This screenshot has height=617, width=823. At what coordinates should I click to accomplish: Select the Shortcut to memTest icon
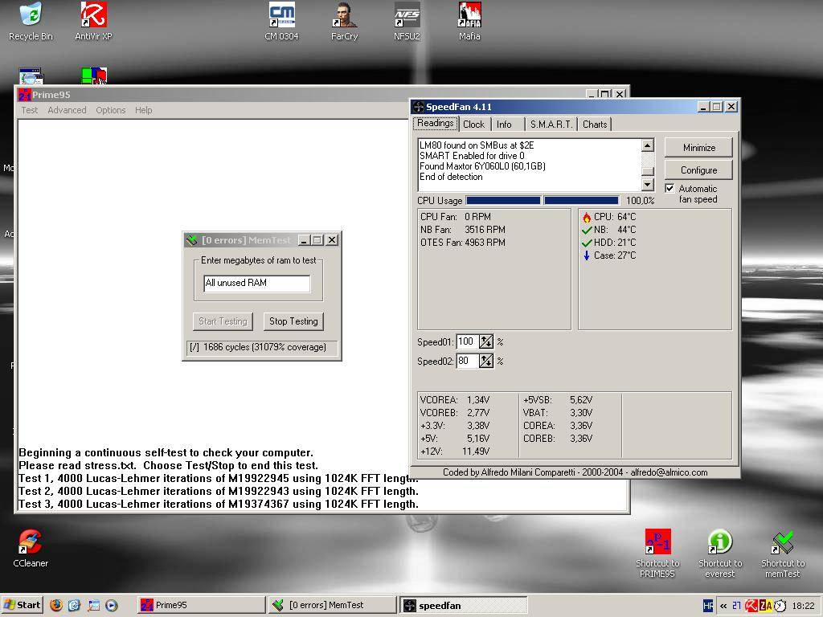[x=782, y=543]
